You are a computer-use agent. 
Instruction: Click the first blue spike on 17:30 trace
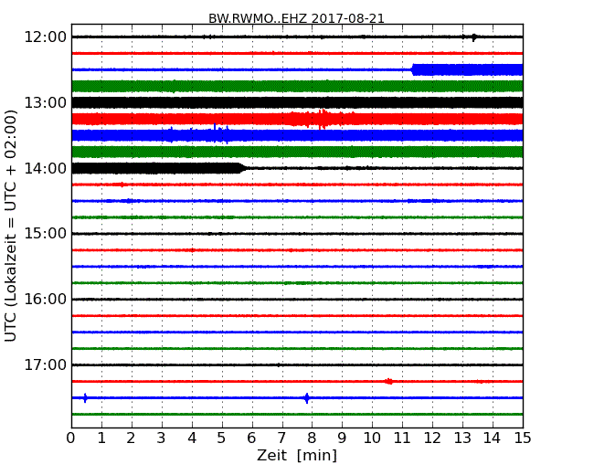tap(85, 397)
